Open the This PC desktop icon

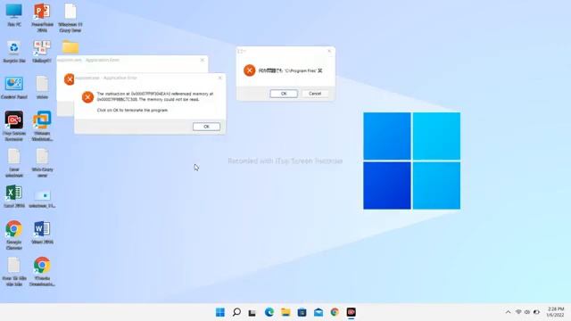pyautogui.click(x=14, y=15)
